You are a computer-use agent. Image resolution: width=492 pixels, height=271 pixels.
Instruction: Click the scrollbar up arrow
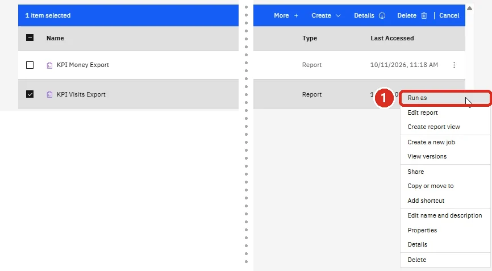pyautogui.click(x=469, y=9)
